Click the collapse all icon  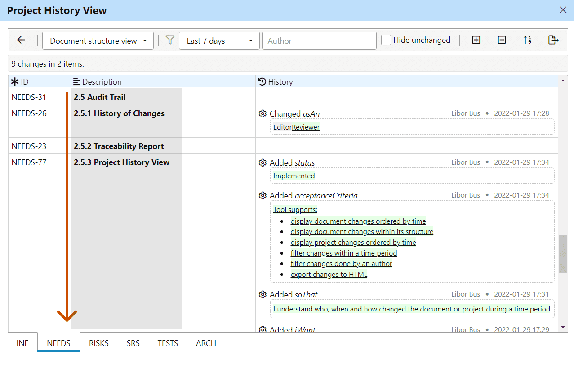click(x=502, y=41)
